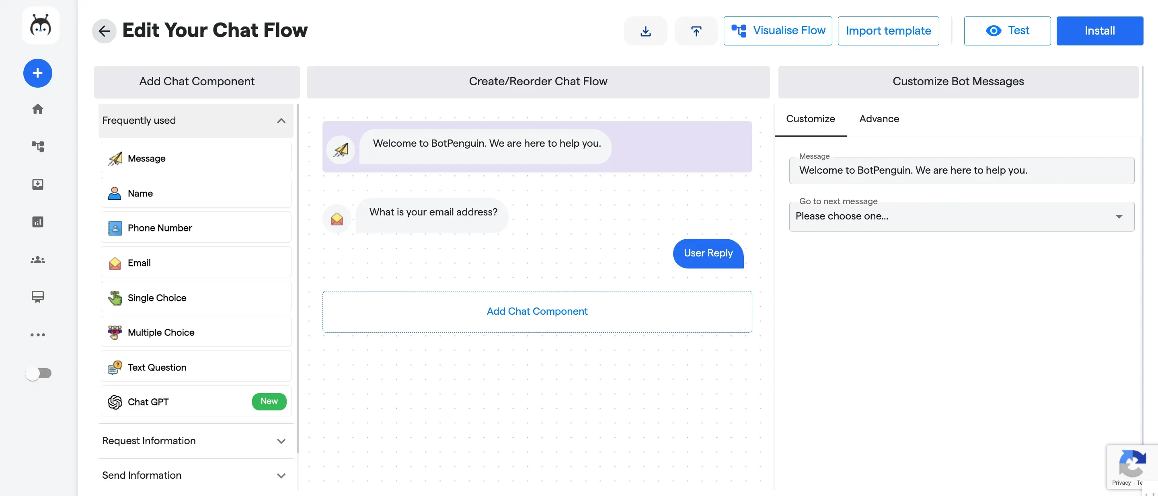Click the Single Choice component icon

[115, 297]
